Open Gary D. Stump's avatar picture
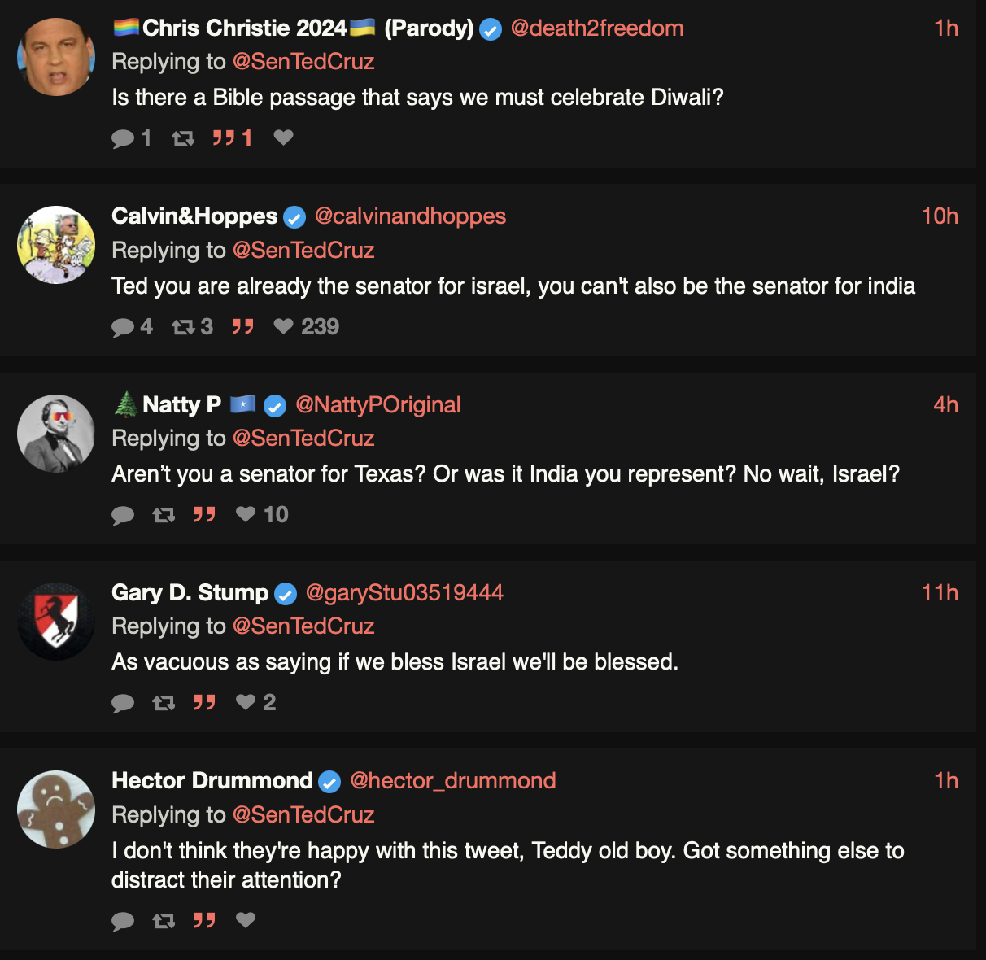 coord(56,622)
